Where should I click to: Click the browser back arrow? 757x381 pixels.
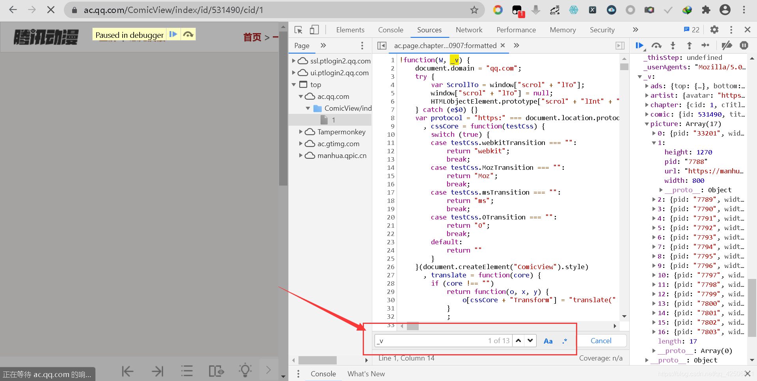click(x=13, y=10)
